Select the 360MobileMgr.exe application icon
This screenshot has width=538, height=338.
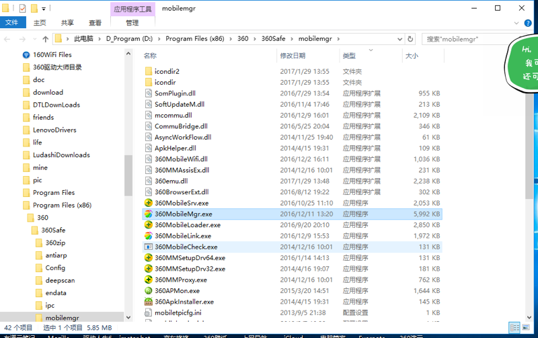[x=148, y=214]
